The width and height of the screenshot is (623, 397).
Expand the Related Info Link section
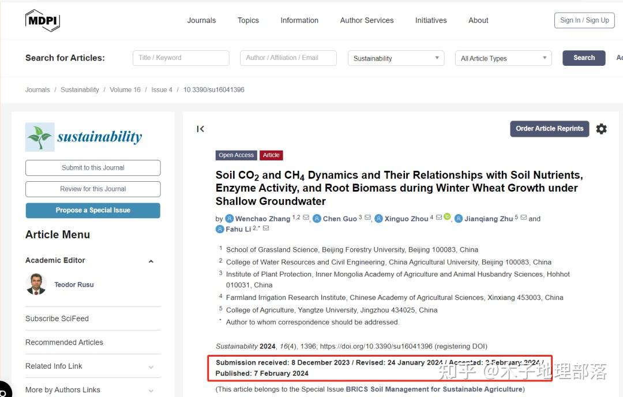coord(151,366)
